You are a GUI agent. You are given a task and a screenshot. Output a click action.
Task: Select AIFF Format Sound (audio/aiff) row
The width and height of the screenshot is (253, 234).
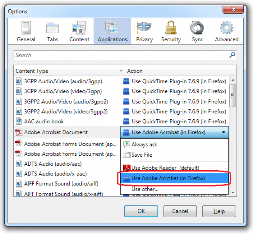coord(67,184)
